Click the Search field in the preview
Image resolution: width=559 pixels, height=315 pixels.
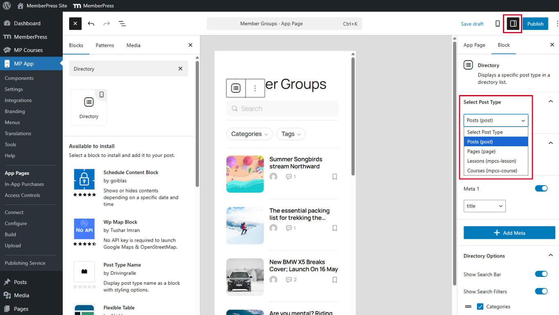pos(282,109)
